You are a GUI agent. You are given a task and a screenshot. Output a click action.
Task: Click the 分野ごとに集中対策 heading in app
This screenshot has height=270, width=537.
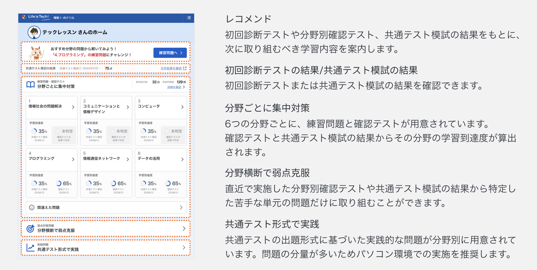56,86
